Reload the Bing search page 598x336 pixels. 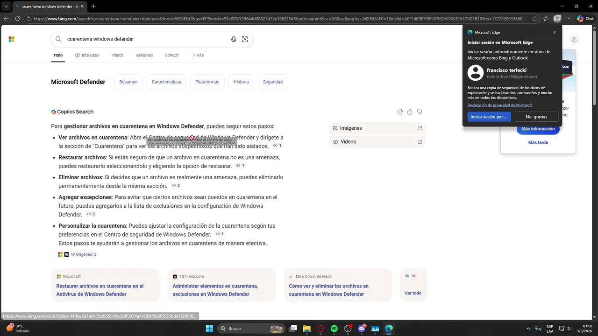(17, 19)
